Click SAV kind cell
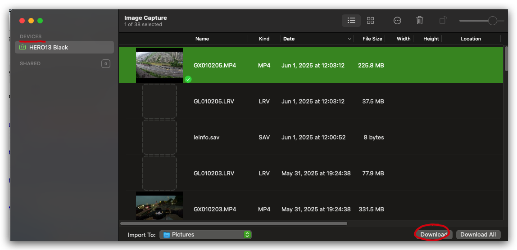 264,137
